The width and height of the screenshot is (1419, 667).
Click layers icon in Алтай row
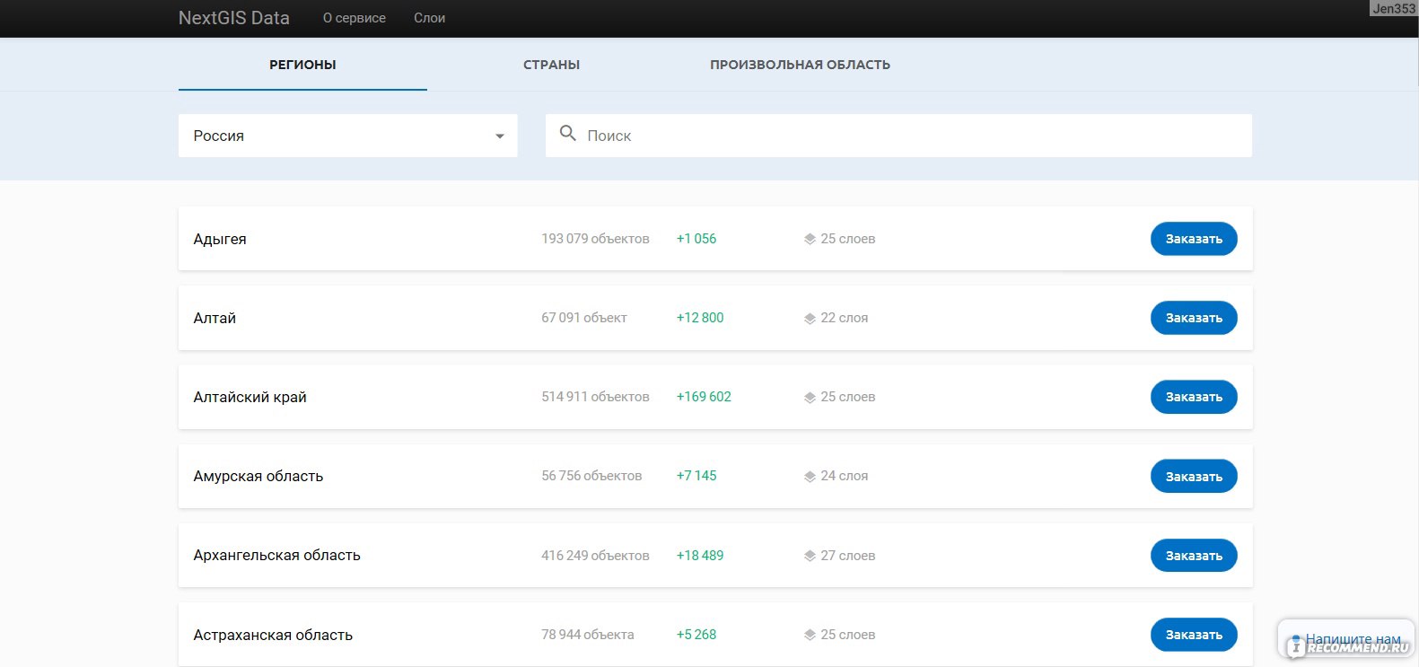coord(810,318)
